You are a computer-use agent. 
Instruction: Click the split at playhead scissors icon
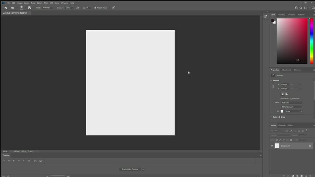click(x=35, y=161)
